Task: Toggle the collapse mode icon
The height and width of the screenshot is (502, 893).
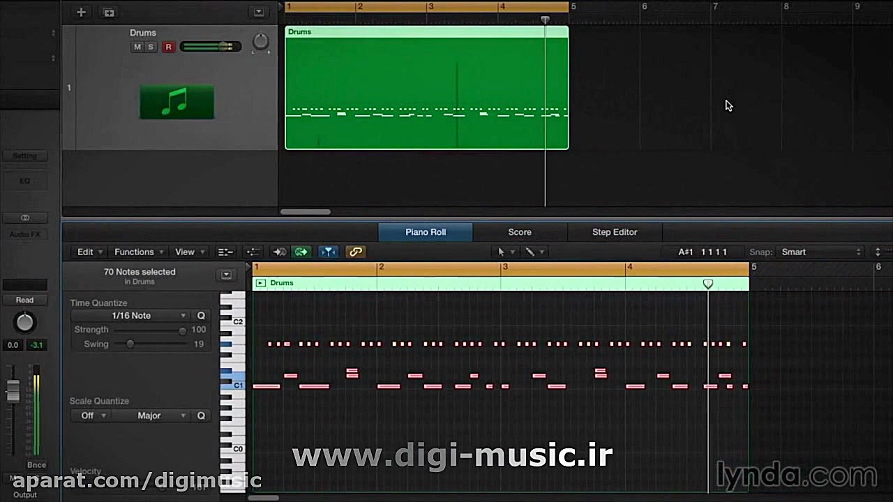Action: click(225, 252)
